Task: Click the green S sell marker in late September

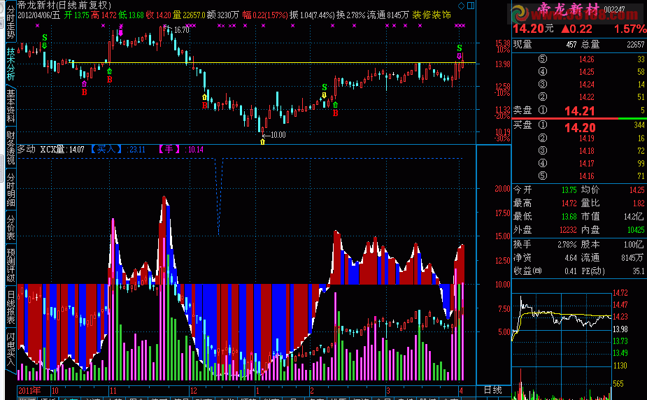Action: pos(45,38)
